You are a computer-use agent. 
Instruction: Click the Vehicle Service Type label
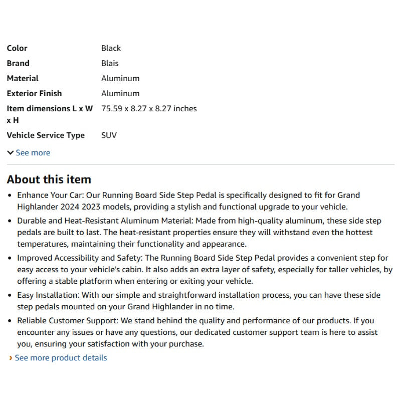(46, 135)
